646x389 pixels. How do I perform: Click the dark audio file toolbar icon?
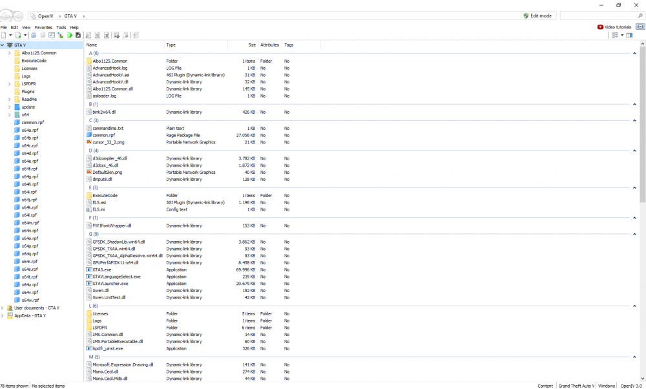[78, 35]
